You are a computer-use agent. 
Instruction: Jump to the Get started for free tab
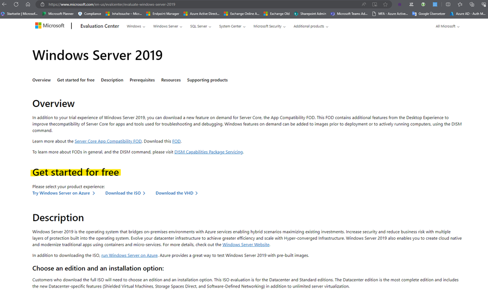click(76, 80)
